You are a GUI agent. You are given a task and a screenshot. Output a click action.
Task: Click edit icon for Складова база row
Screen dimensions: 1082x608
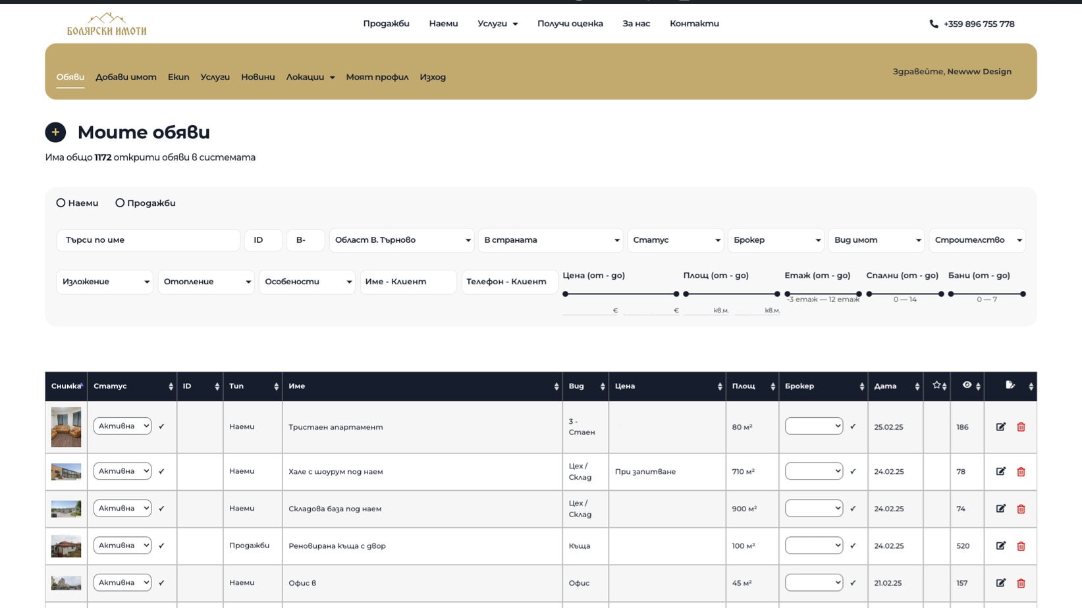pyautogui.click(x=1000, y=509)
